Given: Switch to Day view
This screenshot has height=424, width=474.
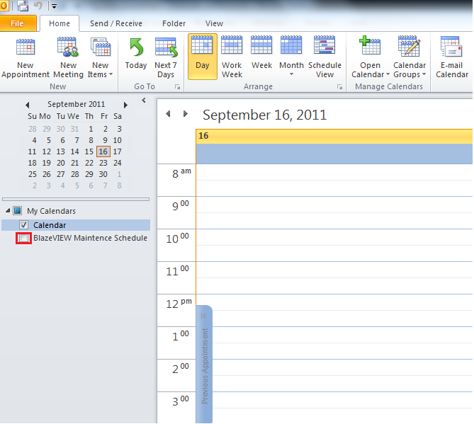Looking at the screenshot, I should pos(203,57).
